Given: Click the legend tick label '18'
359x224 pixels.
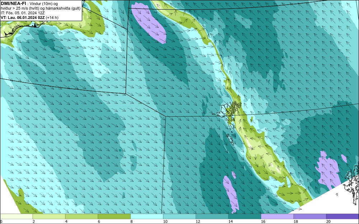Looking at the screenshot, I should coord(296,221).
